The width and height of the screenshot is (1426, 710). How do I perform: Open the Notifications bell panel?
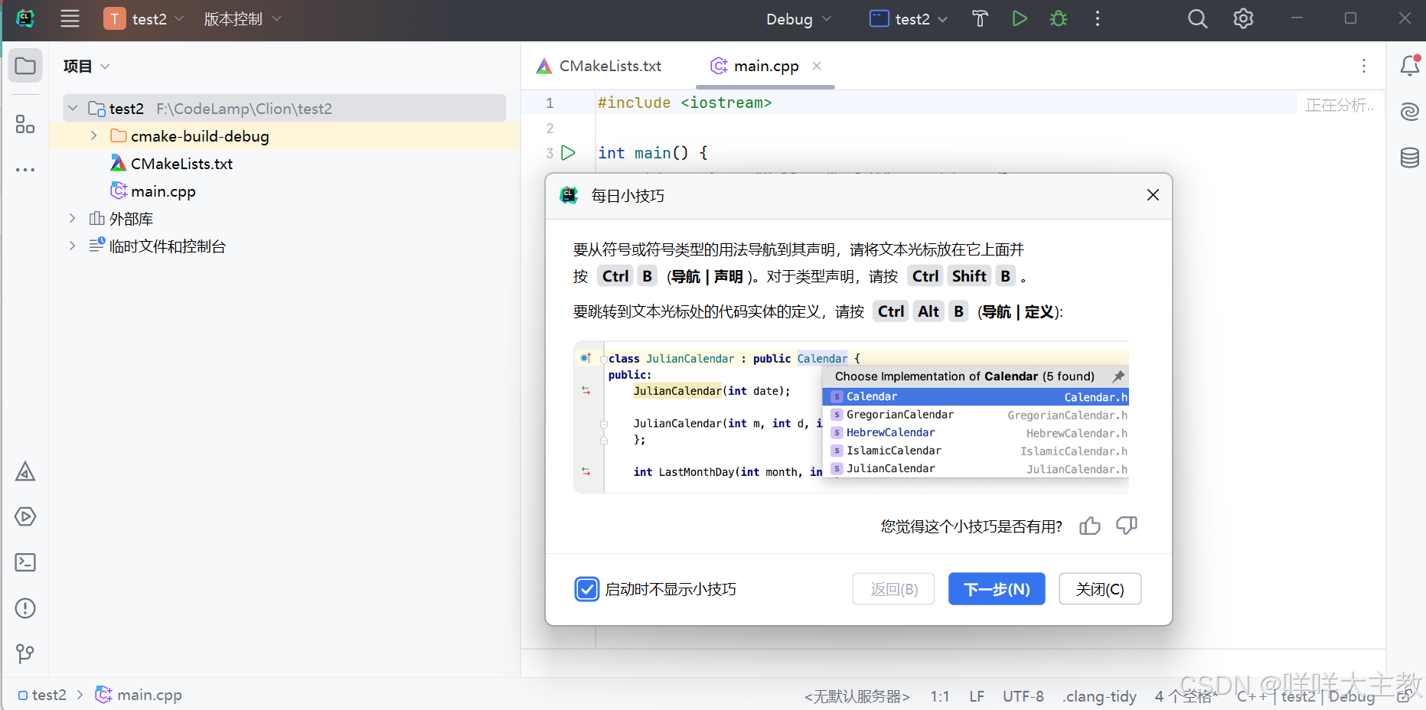coord(1409,67)
